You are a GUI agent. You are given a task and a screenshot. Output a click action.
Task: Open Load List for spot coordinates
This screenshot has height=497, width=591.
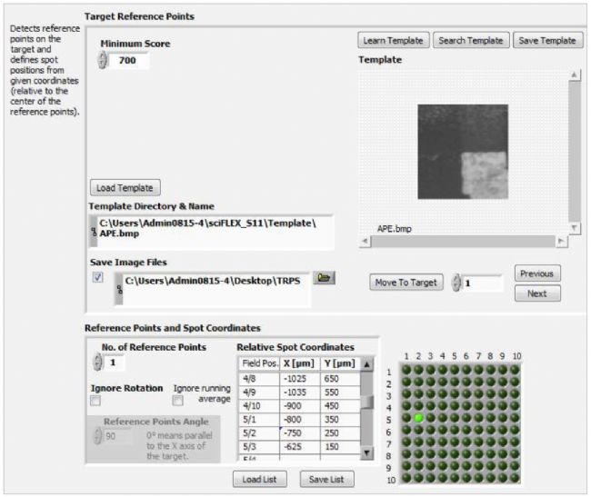coord(258,479)
